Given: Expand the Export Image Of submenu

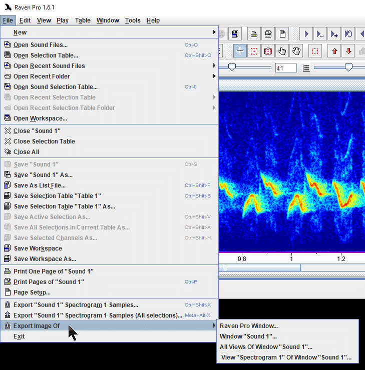Looking at the screenshot, I should pyautogui.click(x=109, y=326).
